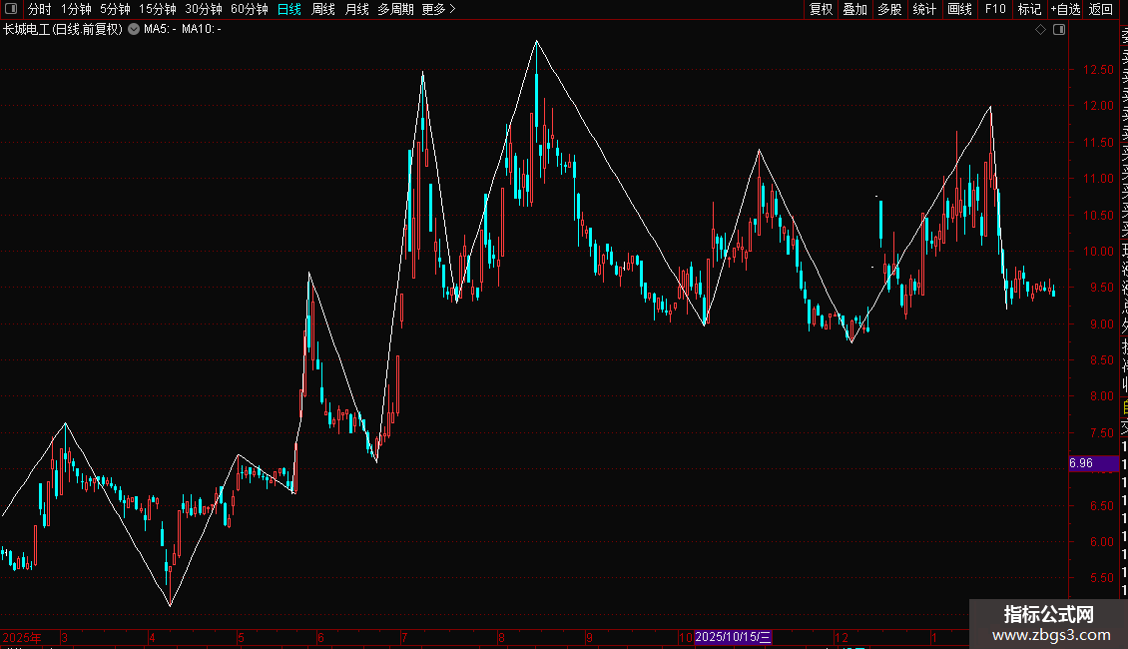Click the MA10 indicator label
Screen dimensions: 1128x649
(202, 29)
